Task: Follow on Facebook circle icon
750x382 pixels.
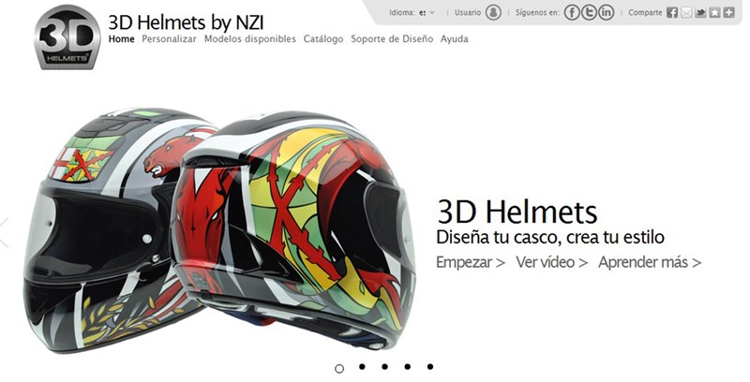Action: pos(572,12)
